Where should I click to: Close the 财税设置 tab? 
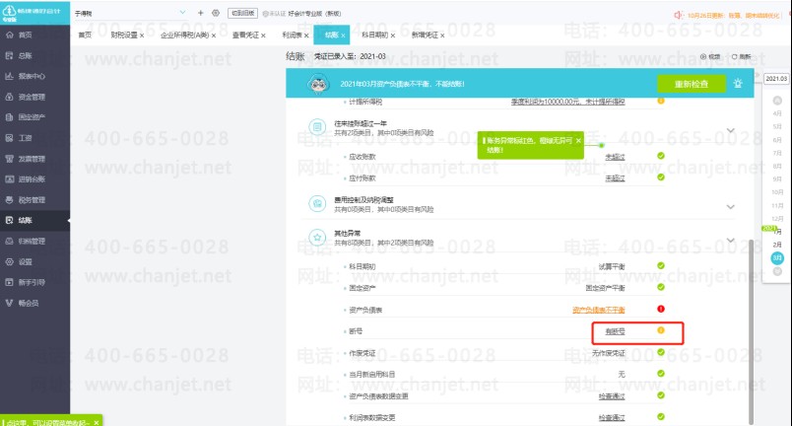142,35
